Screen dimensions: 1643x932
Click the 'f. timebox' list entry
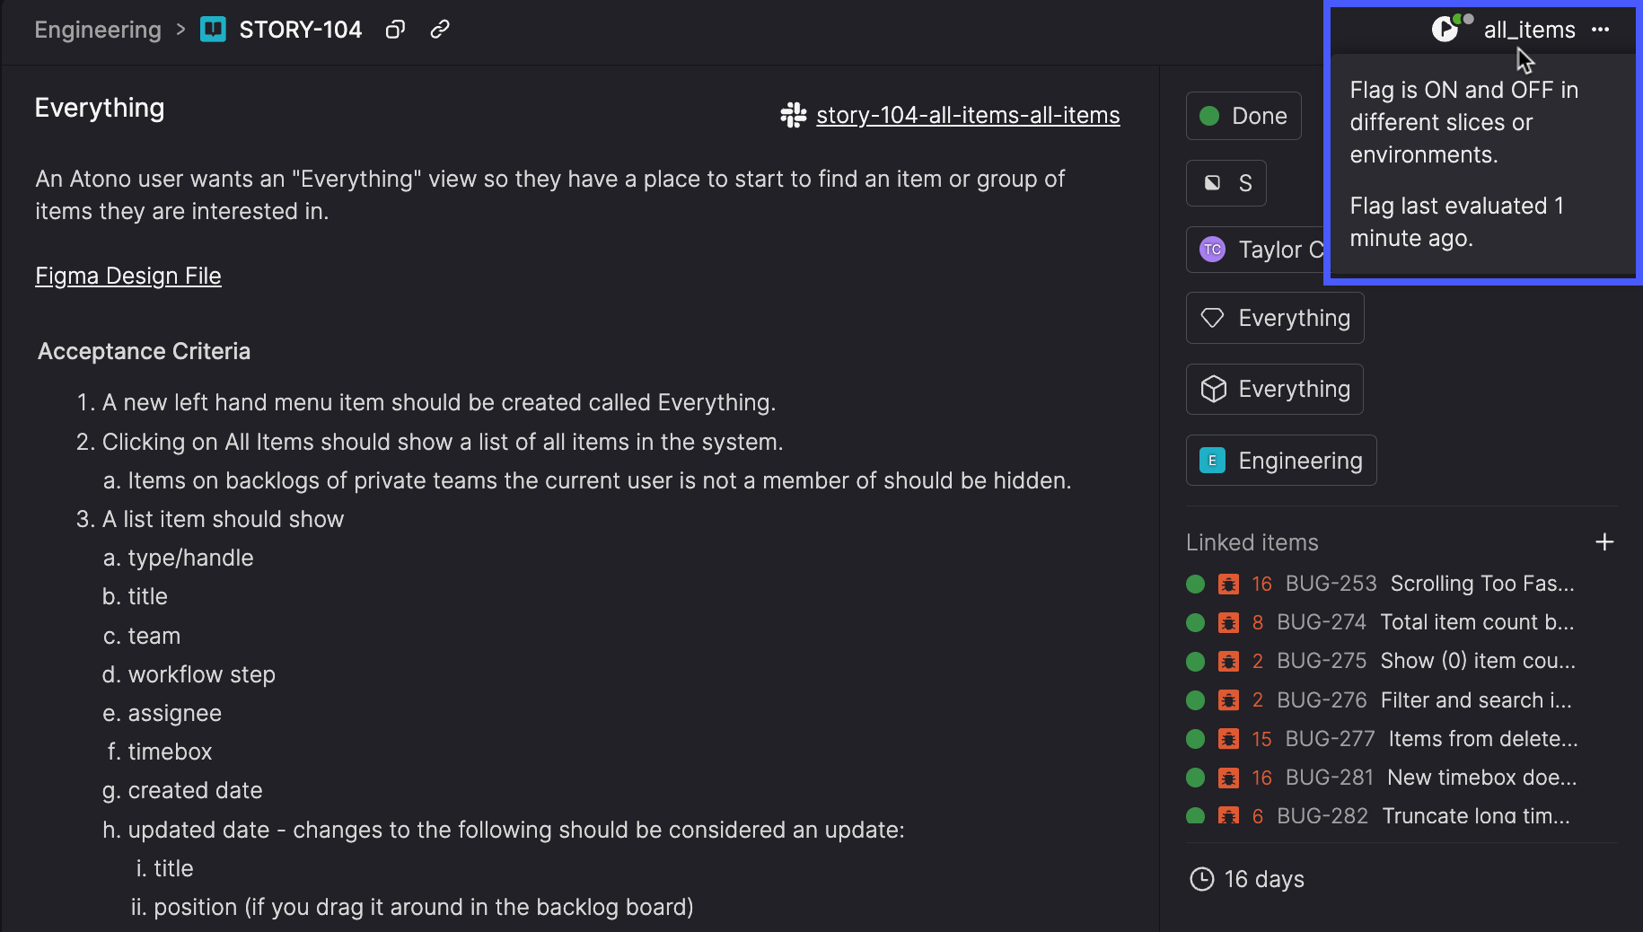(x=160, y=752)
